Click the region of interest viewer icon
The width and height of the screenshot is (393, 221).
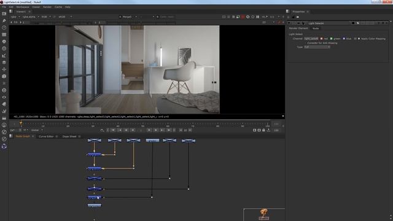point(238,17)
